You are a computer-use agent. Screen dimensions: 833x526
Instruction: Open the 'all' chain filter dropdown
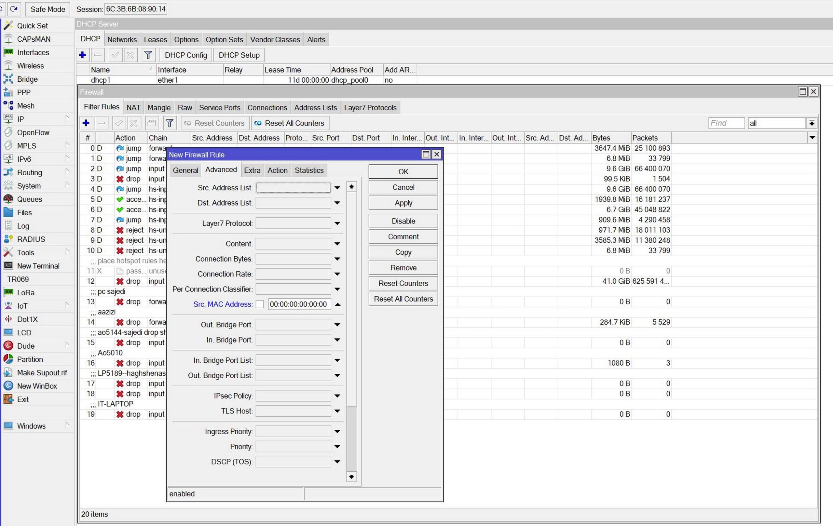[812, 123]
